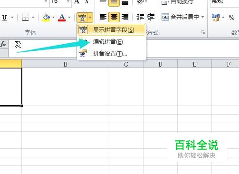Select column B header
This screenshot has width=239, height=174.
tap(66, 64)
